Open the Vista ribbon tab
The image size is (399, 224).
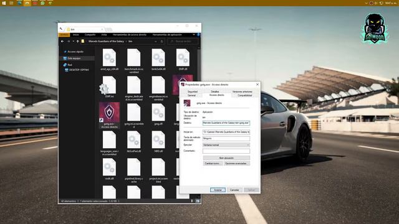(x=104, y=35)
